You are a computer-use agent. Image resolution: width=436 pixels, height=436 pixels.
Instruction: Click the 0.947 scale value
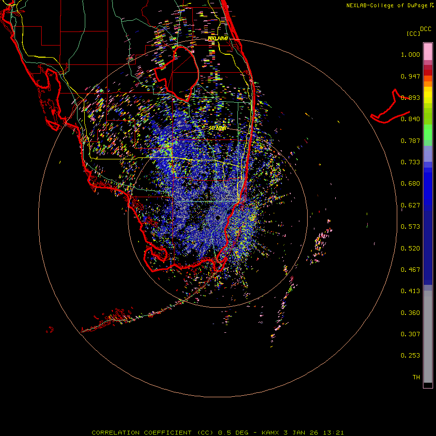410,76
